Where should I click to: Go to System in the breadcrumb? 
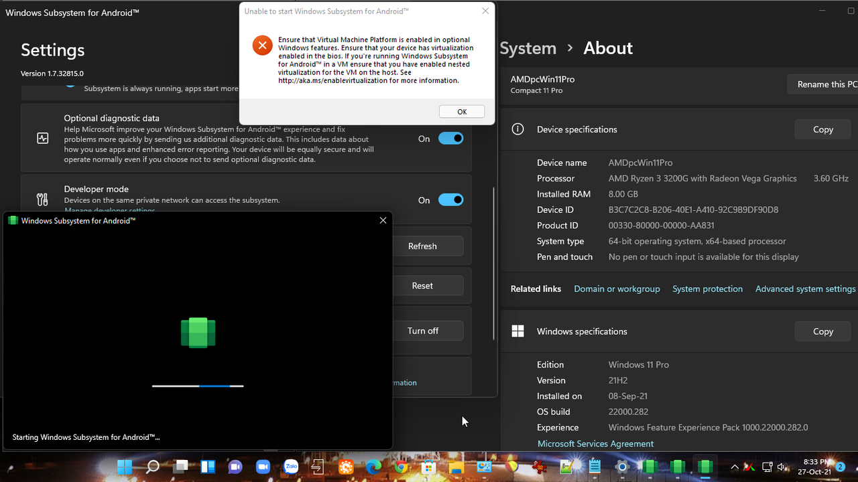[x=528, y=48]
